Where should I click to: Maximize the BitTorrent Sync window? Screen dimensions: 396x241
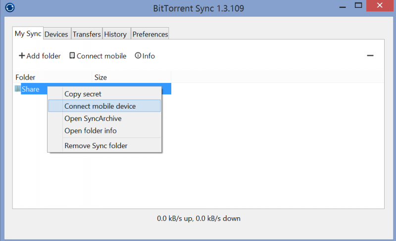tap(358, 5)
